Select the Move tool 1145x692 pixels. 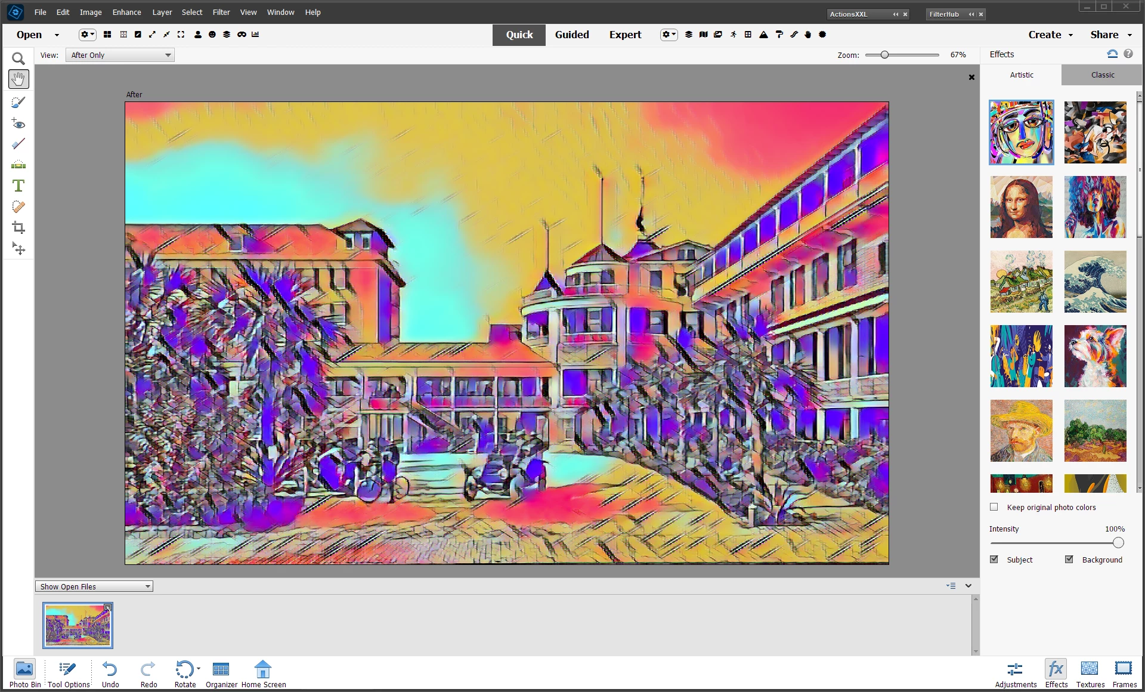(18, 249)
